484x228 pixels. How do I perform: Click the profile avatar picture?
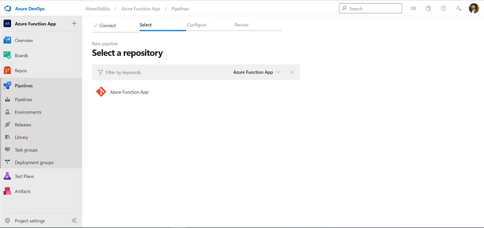pos(474,8)
